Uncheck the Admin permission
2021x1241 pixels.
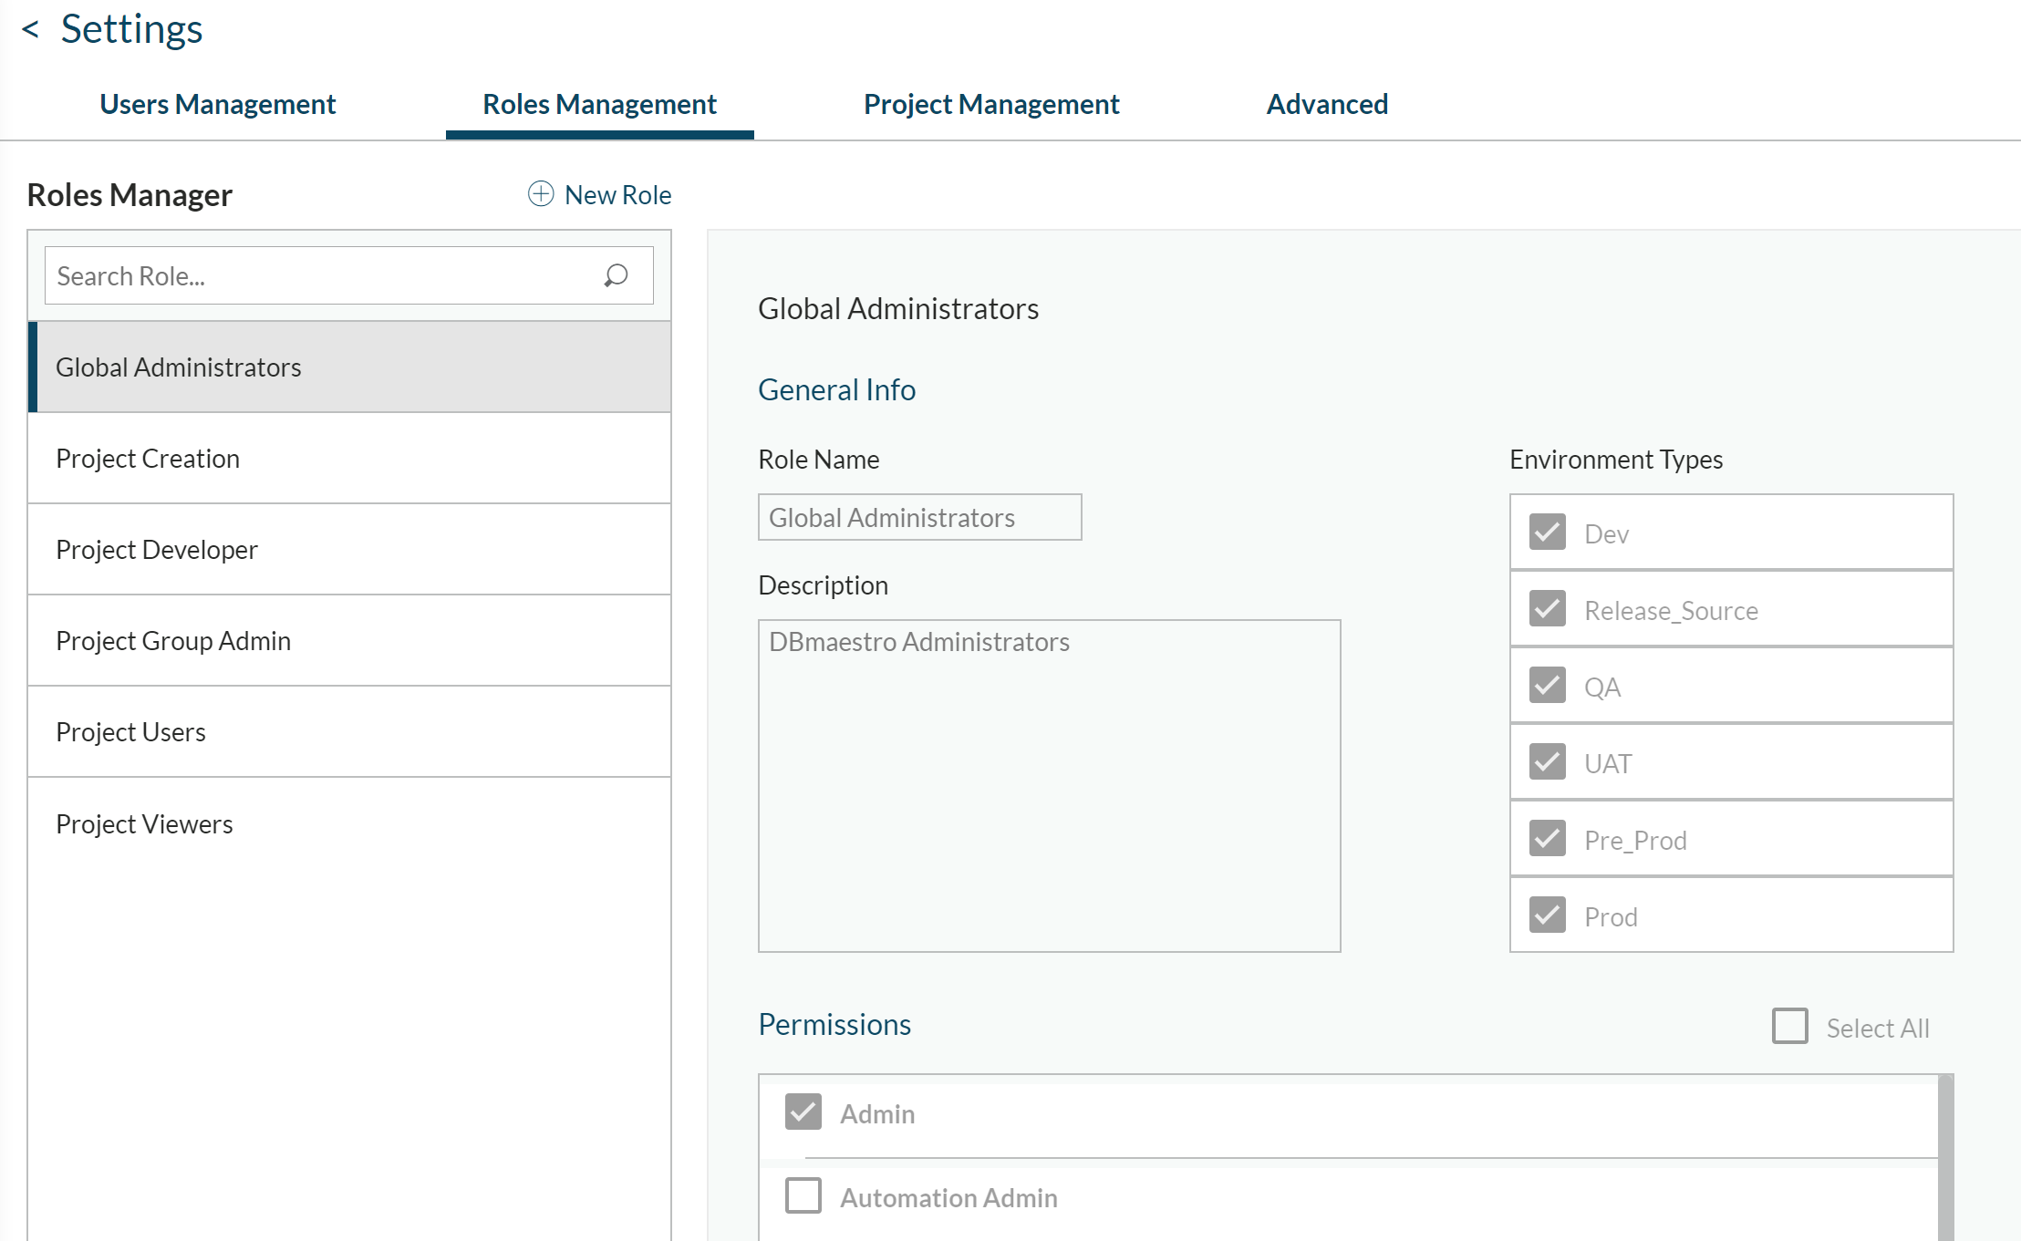803,1112
